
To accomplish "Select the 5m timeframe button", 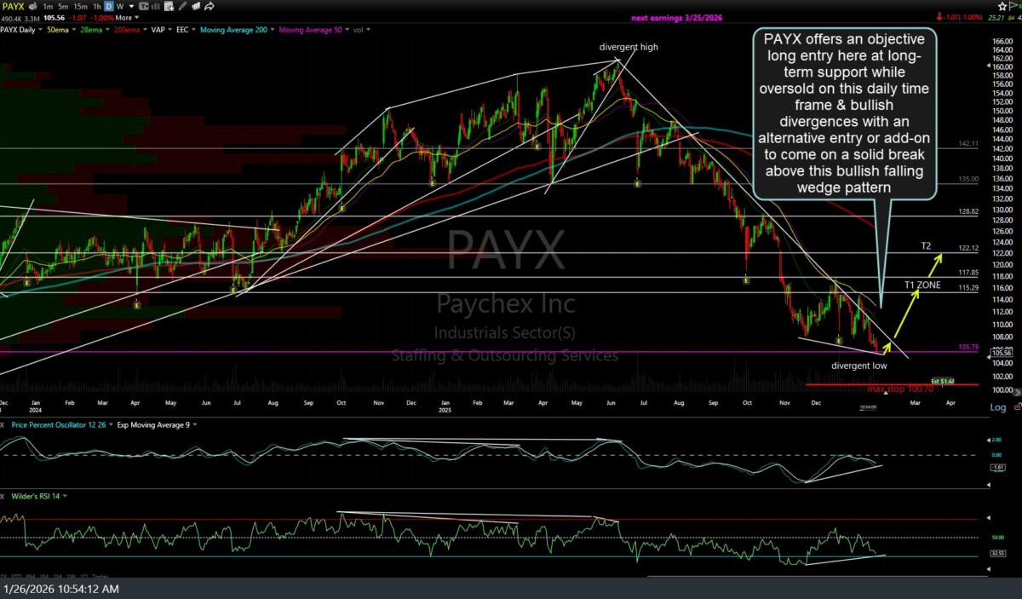I will tap(65, 7).
